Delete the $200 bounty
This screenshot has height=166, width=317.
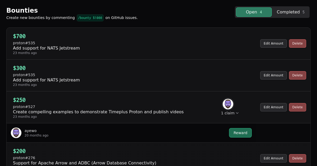(x=297, y=158)
